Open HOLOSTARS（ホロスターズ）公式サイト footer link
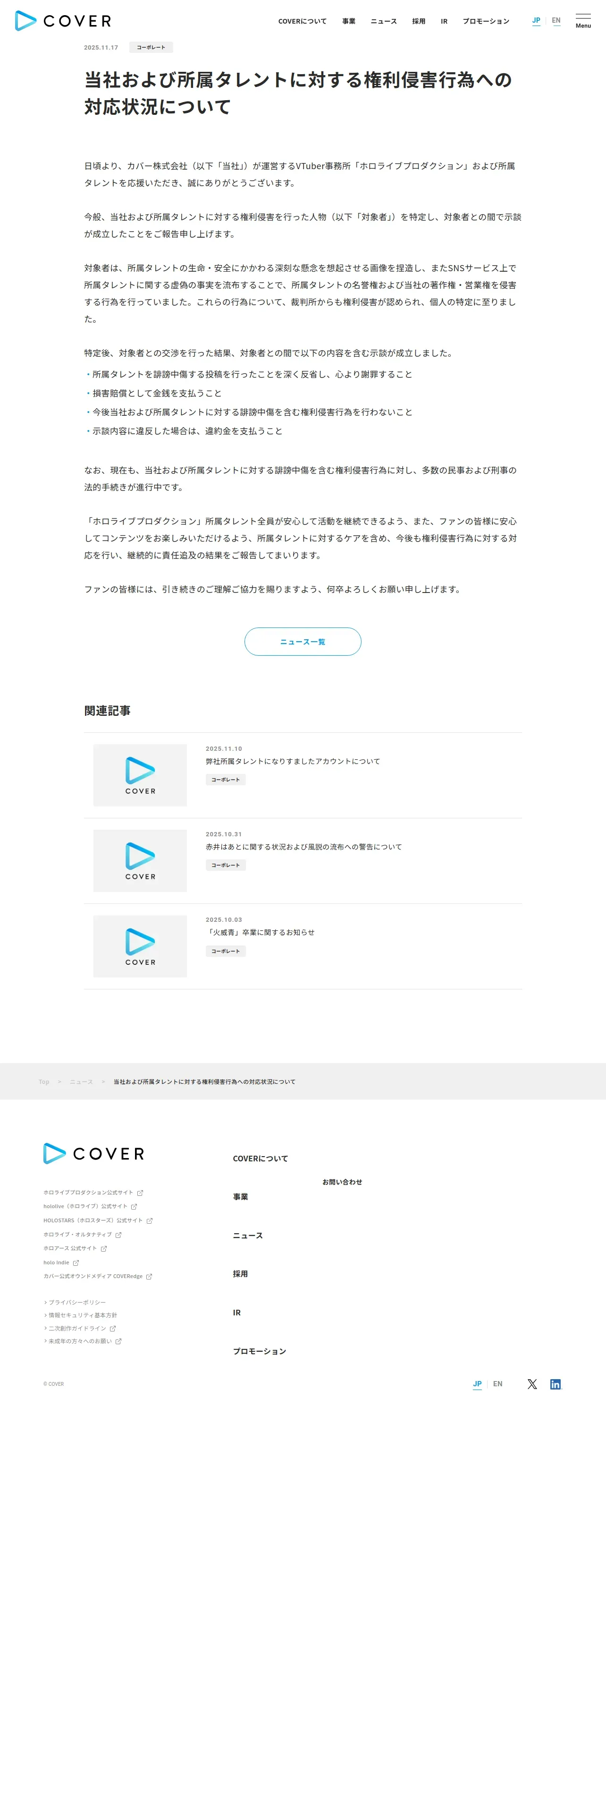Viewport: 606px width, 1820px height. pyautogui.click(x=93, y=1220)
